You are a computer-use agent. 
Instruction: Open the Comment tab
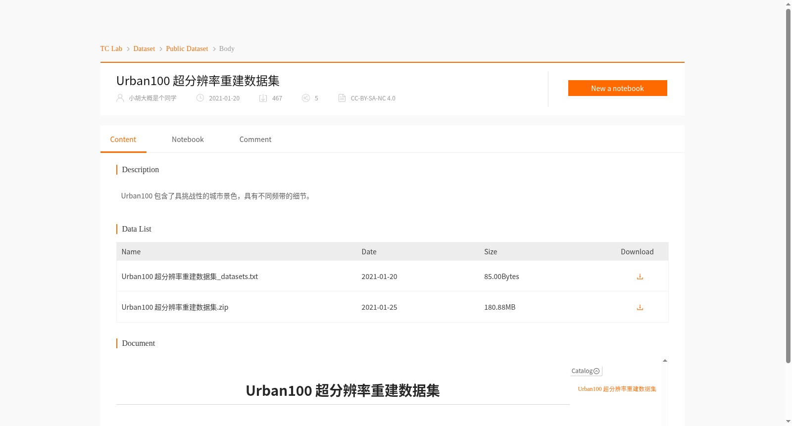coord(255,140)
